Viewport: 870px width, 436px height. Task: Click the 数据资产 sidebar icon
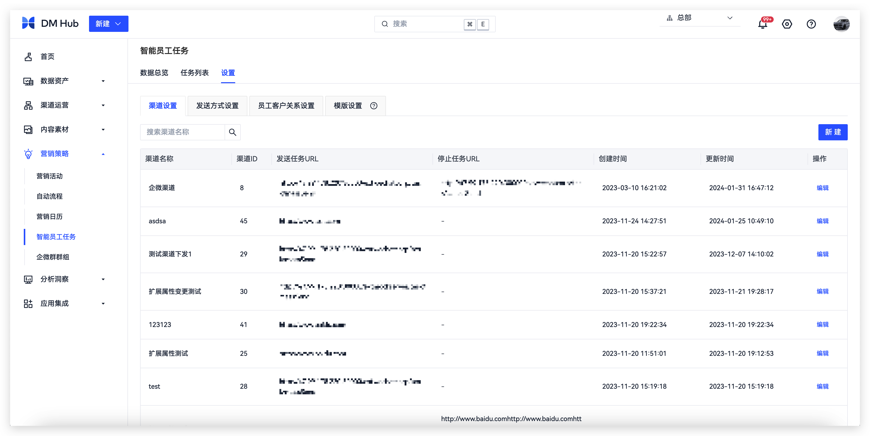tap(28, 81)
